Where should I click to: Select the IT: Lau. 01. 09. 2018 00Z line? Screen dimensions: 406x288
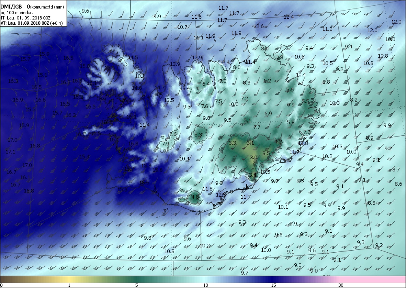[x=25, y=18]
